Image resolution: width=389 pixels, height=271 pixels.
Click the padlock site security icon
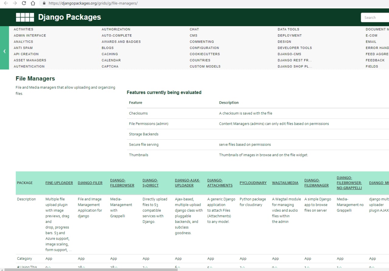pyautogui.click(x=44, y=3)
